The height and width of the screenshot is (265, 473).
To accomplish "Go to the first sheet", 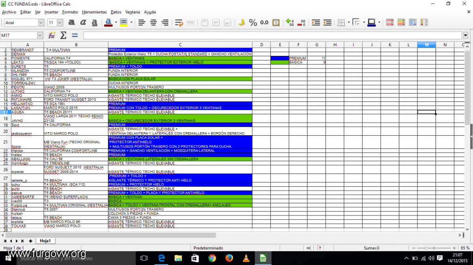I will pyautogui.click(x=5, y=241).
